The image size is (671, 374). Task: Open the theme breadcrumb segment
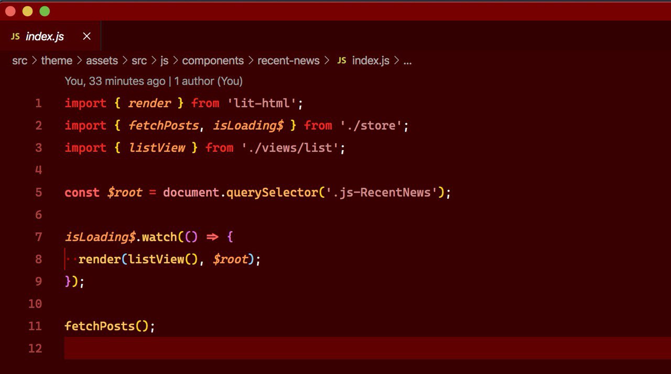57,61
